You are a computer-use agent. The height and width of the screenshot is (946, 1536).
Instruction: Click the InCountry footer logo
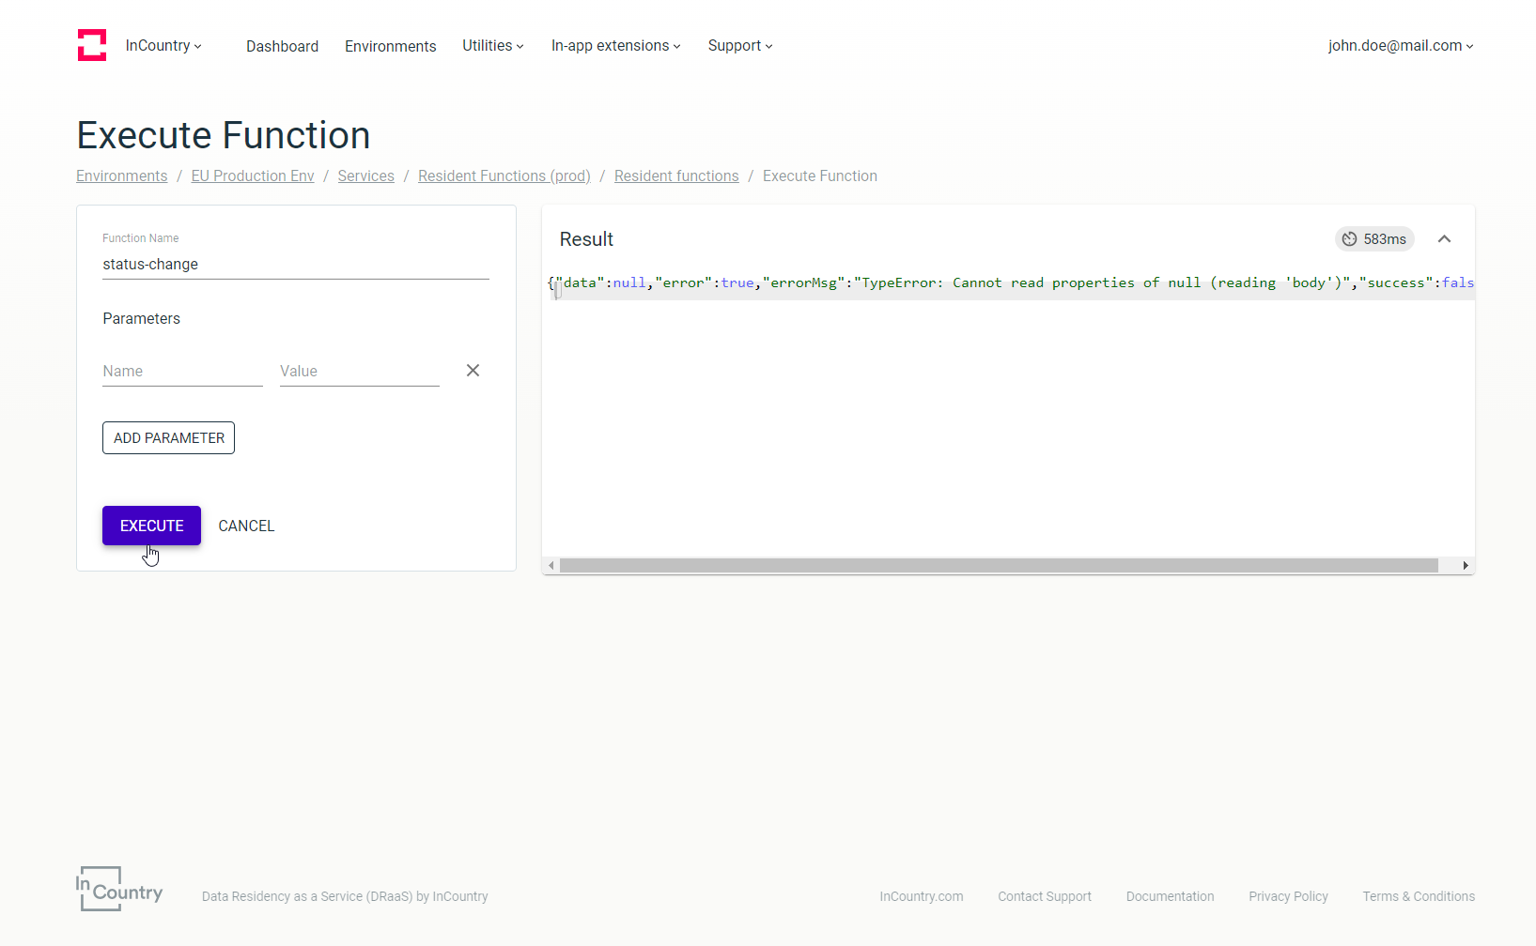(x=119, y=889)
